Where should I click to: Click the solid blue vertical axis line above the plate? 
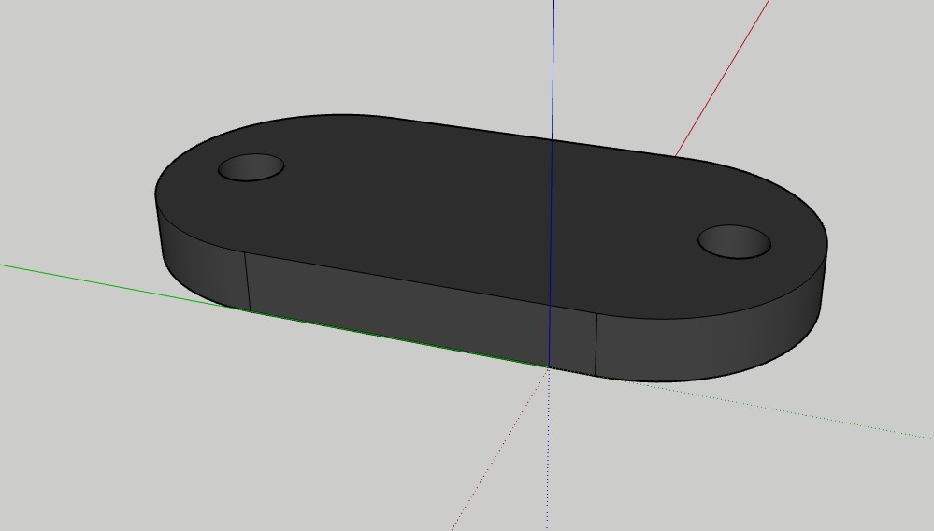click(x=553, y=69)
